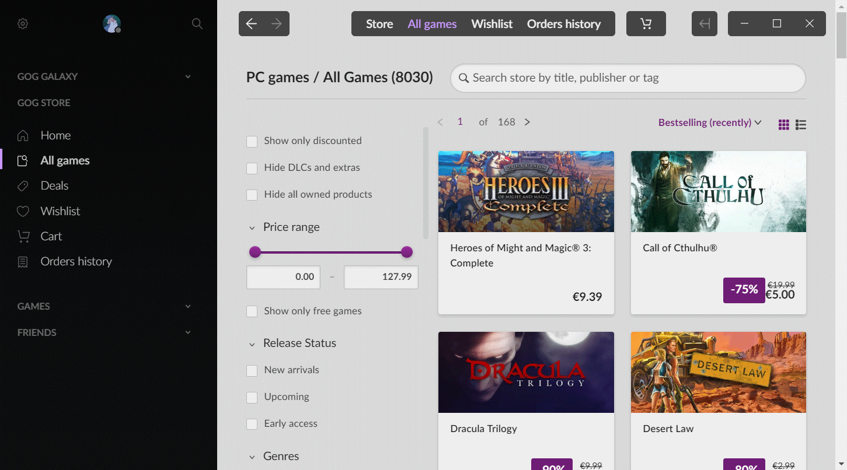
Task: Go to next results page arrow
Action: (527, 122)
